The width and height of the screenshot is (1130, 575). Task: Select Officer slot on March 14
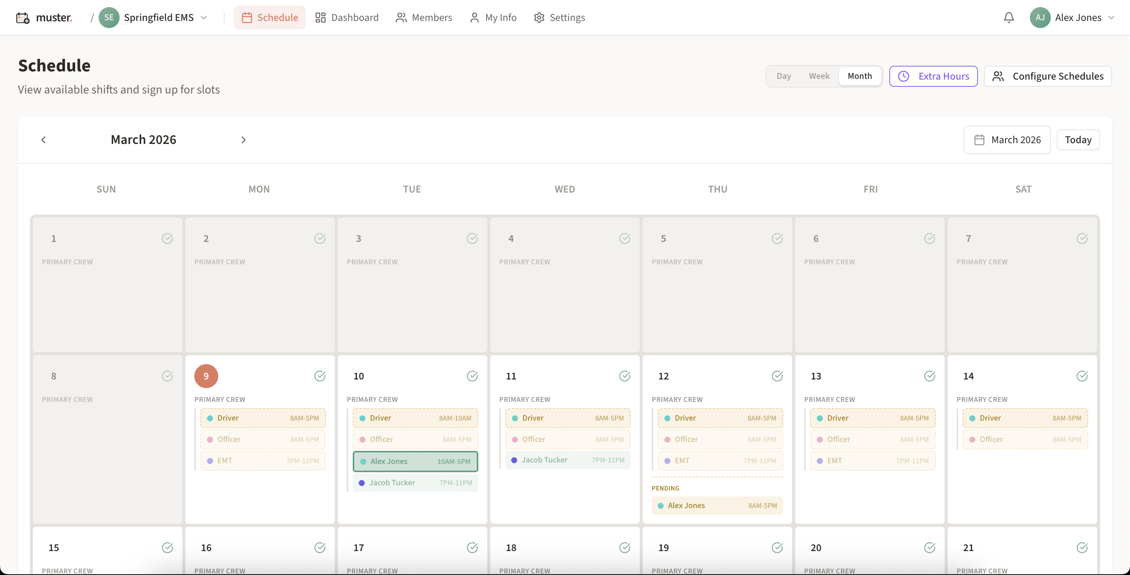pyautogui.click(x=1025, y=439)
